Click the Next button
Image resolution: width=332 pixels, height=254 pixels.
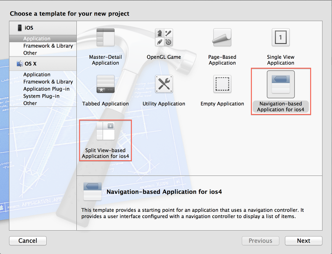coord(303,241)
